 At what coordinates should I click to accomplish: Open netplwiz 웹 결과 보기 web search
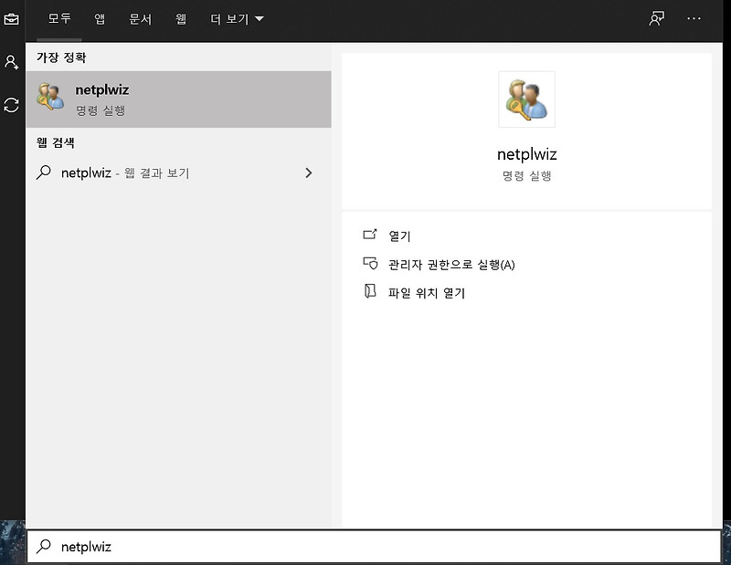click(x=178, y=173)
